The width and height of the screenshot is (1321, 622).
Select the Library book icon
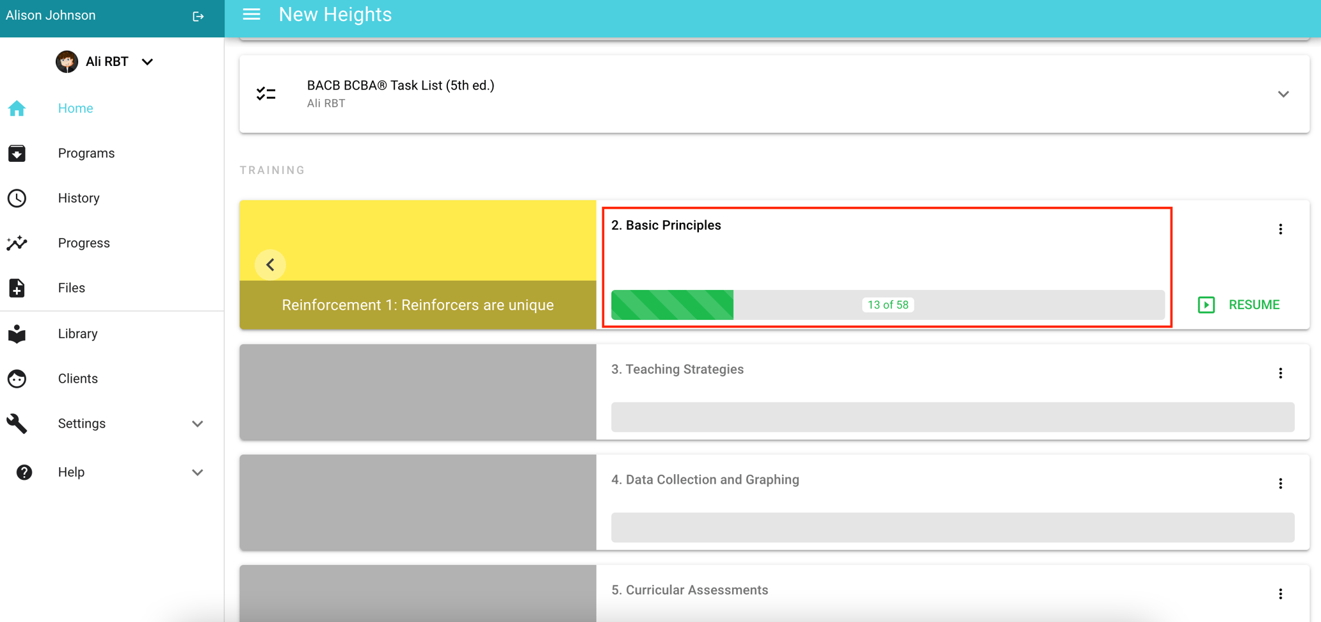point(17,334)
